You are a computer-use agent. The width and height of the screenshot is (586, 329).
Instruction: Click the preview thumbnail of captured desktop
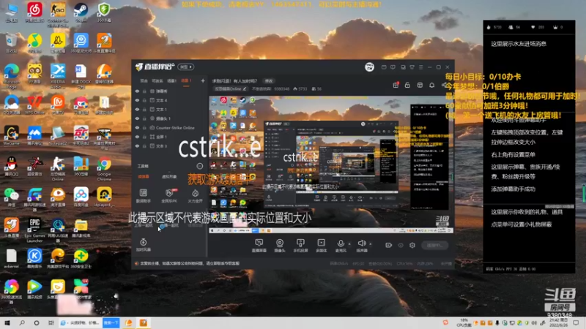coord(331,164)
